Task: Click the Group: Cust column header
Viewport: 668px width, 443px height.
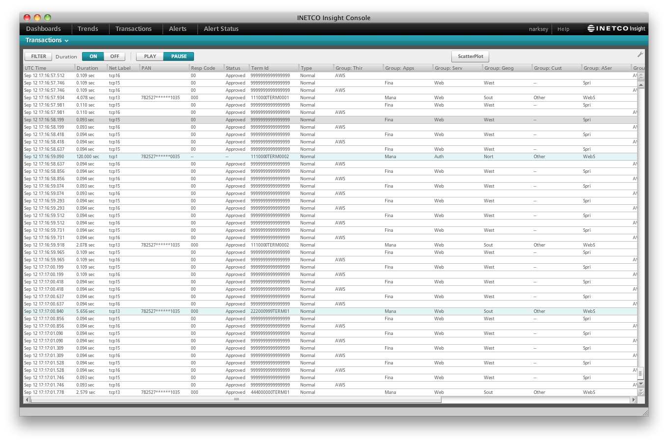Action: 557,68
